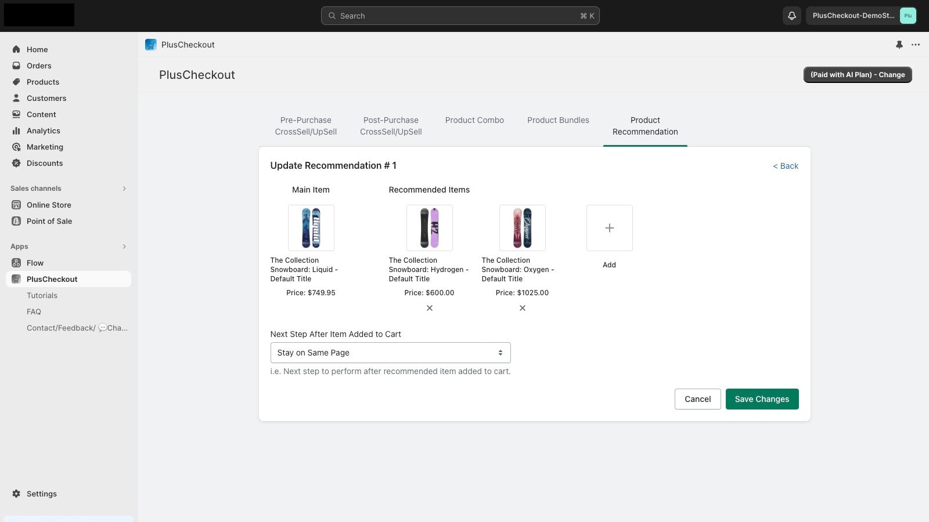Open the Stay on Same Page dropdown
Image resolution: width=929 pixels, height=522 pixels.
(390, 352)
